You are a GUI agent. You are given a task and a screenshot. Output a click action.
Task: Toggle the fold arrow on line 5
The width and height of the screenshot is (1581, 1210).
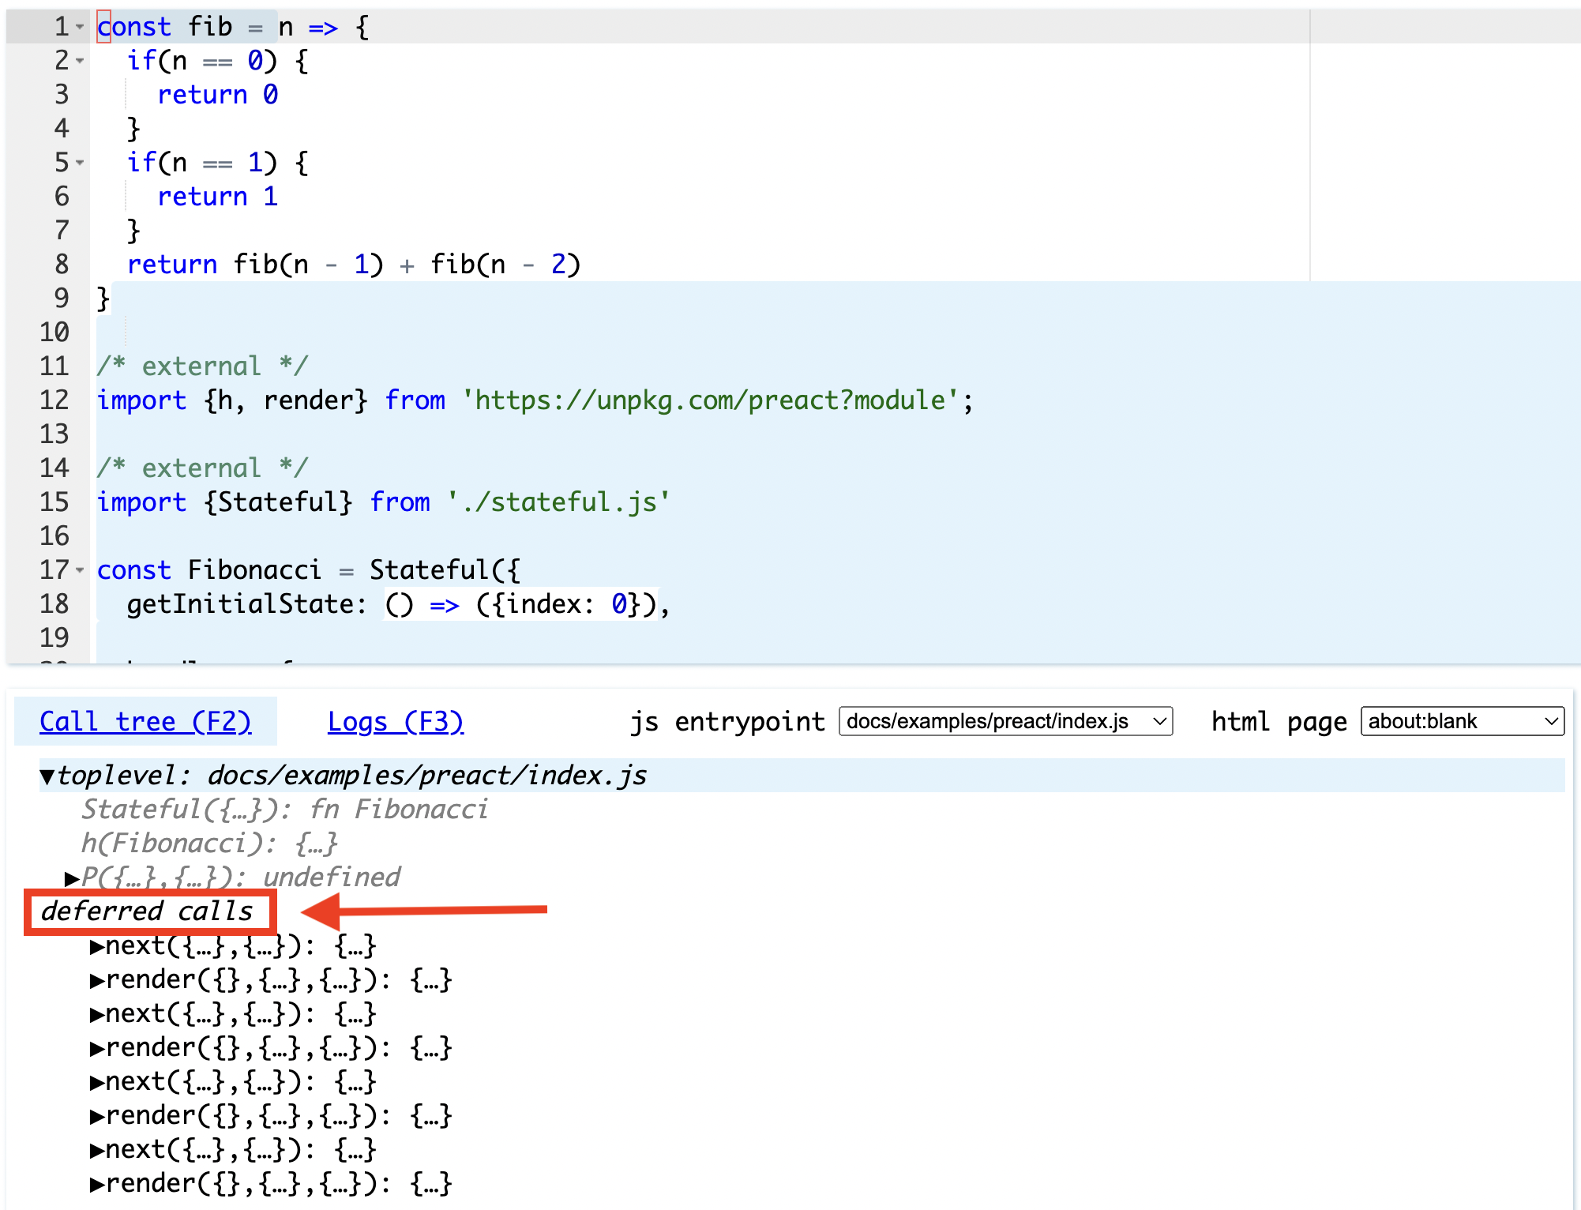80,163
